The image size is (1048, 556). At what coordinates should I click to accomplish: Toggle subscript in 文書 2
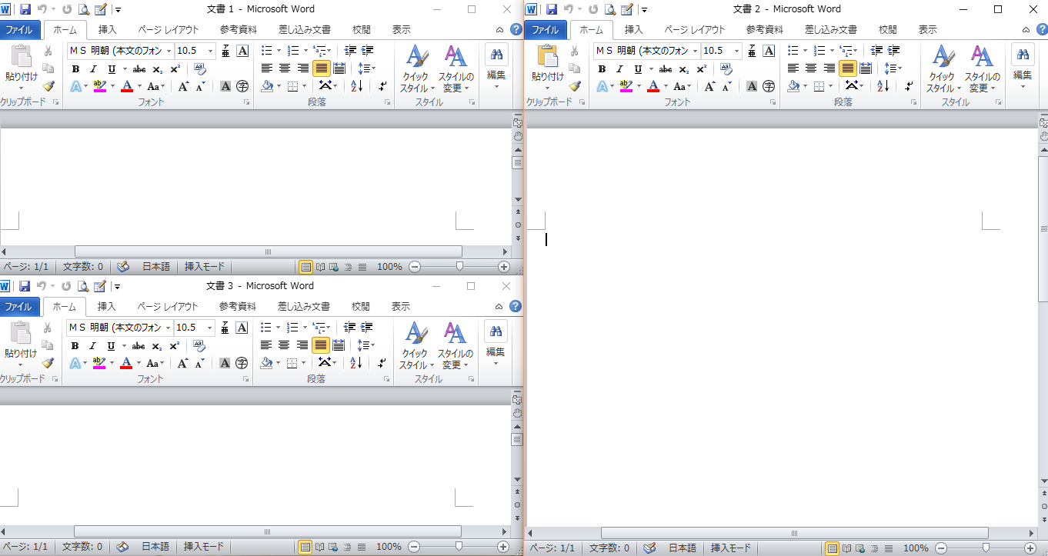tap(684, 68)
